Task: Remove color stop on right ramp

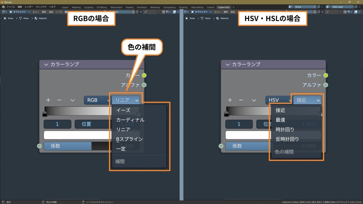Action: coord(241,100)
